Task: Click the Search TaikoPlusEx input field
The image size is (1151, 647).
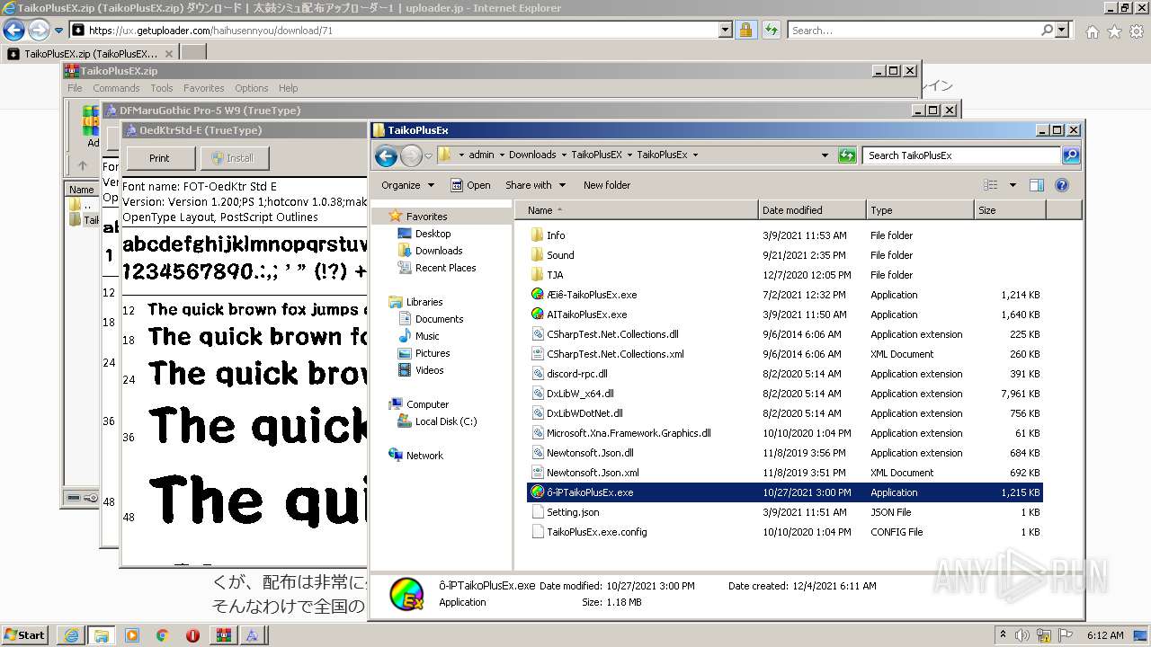Action: tap(961, 155)
